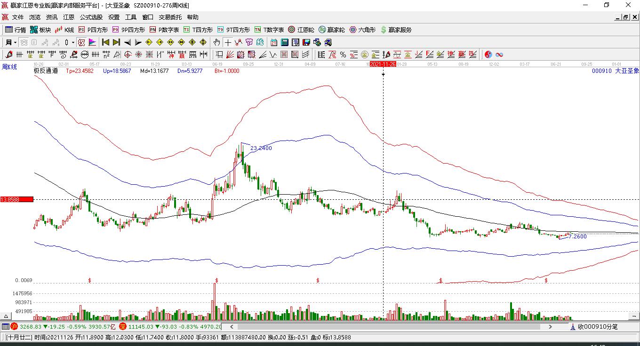Click the 沪 Shanghai index badge
640x346 pixels.
pos(14,327)
